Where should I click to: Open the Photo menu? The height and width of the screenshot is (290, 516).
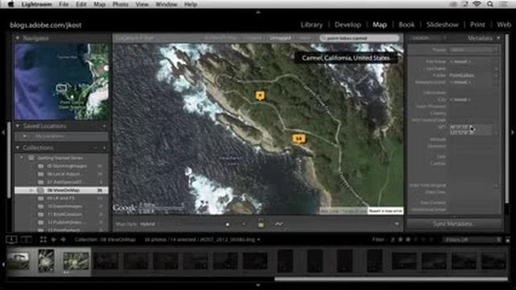[x=120, y=4]
